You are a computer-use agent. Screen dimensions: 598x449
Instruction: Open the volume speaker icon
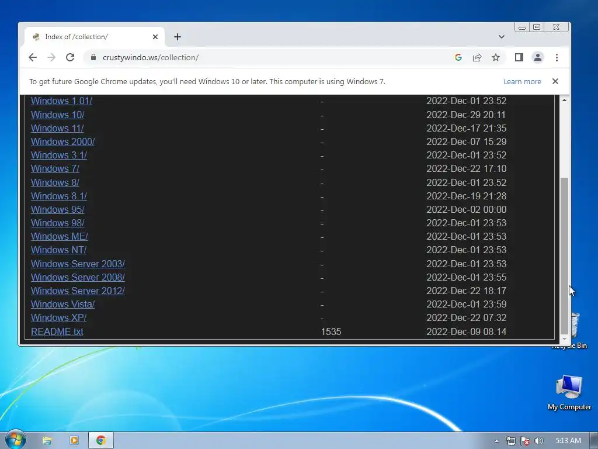(x=538, y=441)
